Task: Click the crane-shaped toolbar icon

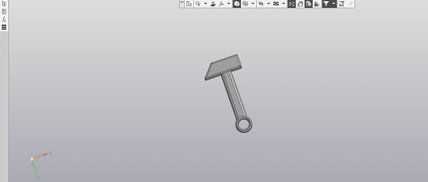Action: tap(342, 4)
